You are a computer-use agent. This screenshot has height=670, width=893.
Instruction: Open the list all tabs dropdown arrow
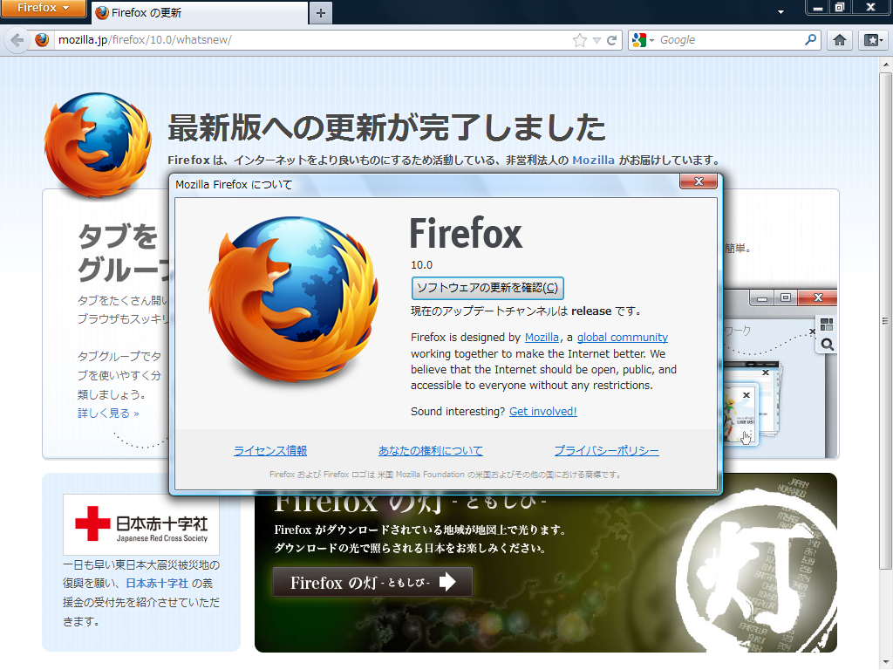(781, 11)
